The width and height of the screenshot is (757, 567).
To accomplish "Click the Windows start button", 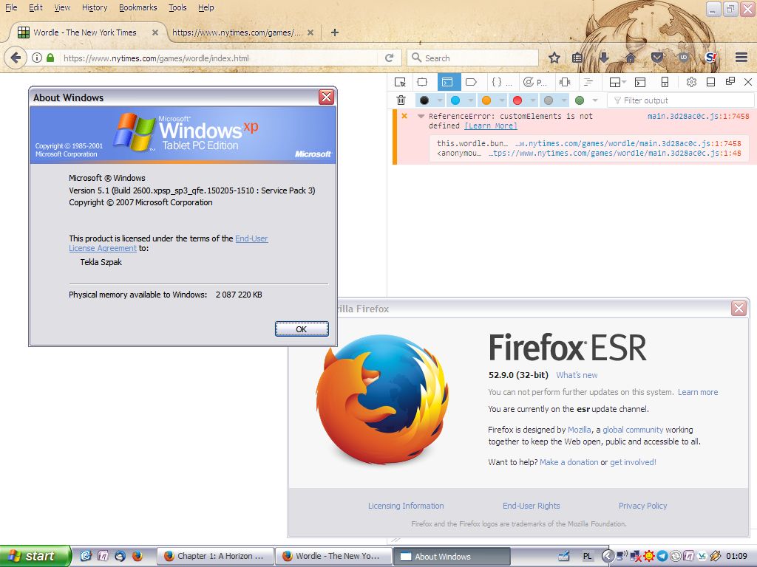I will [35, 556].
